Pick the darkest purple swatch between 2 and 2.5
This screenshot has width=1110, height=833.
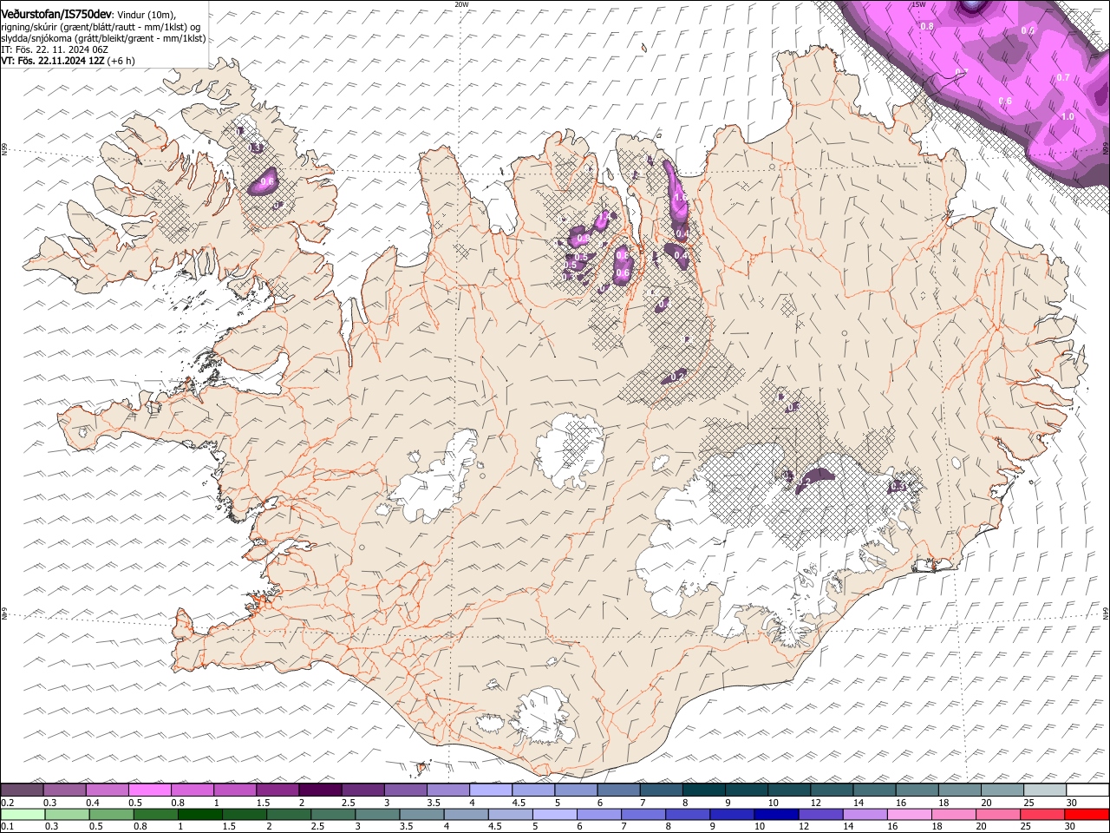320,790
